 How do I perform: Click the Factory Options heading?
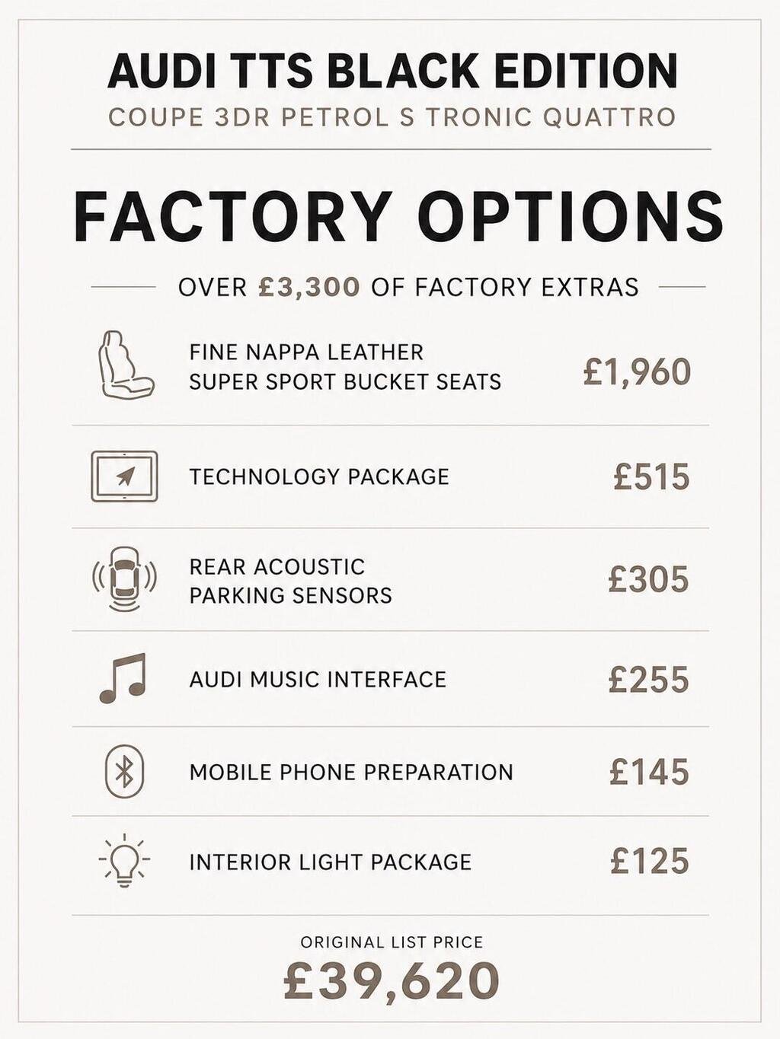(x=398, y=216)
